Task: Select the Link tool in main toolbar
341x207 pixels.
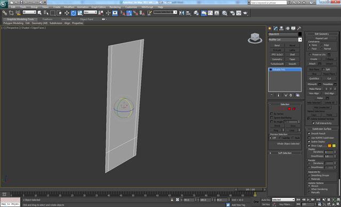Action: (5, 13)
